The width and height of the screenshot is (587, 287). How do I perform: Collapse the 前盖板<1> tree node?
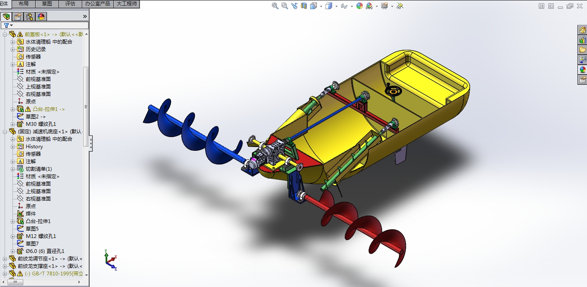5,34
